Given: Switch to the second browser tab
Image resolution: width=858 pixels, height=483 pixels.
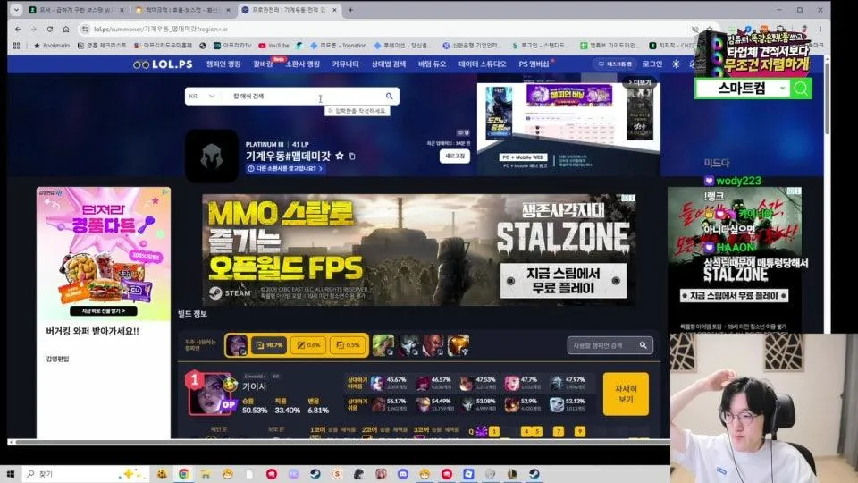Looking at the screenshot, I should [x=182, y=10].
